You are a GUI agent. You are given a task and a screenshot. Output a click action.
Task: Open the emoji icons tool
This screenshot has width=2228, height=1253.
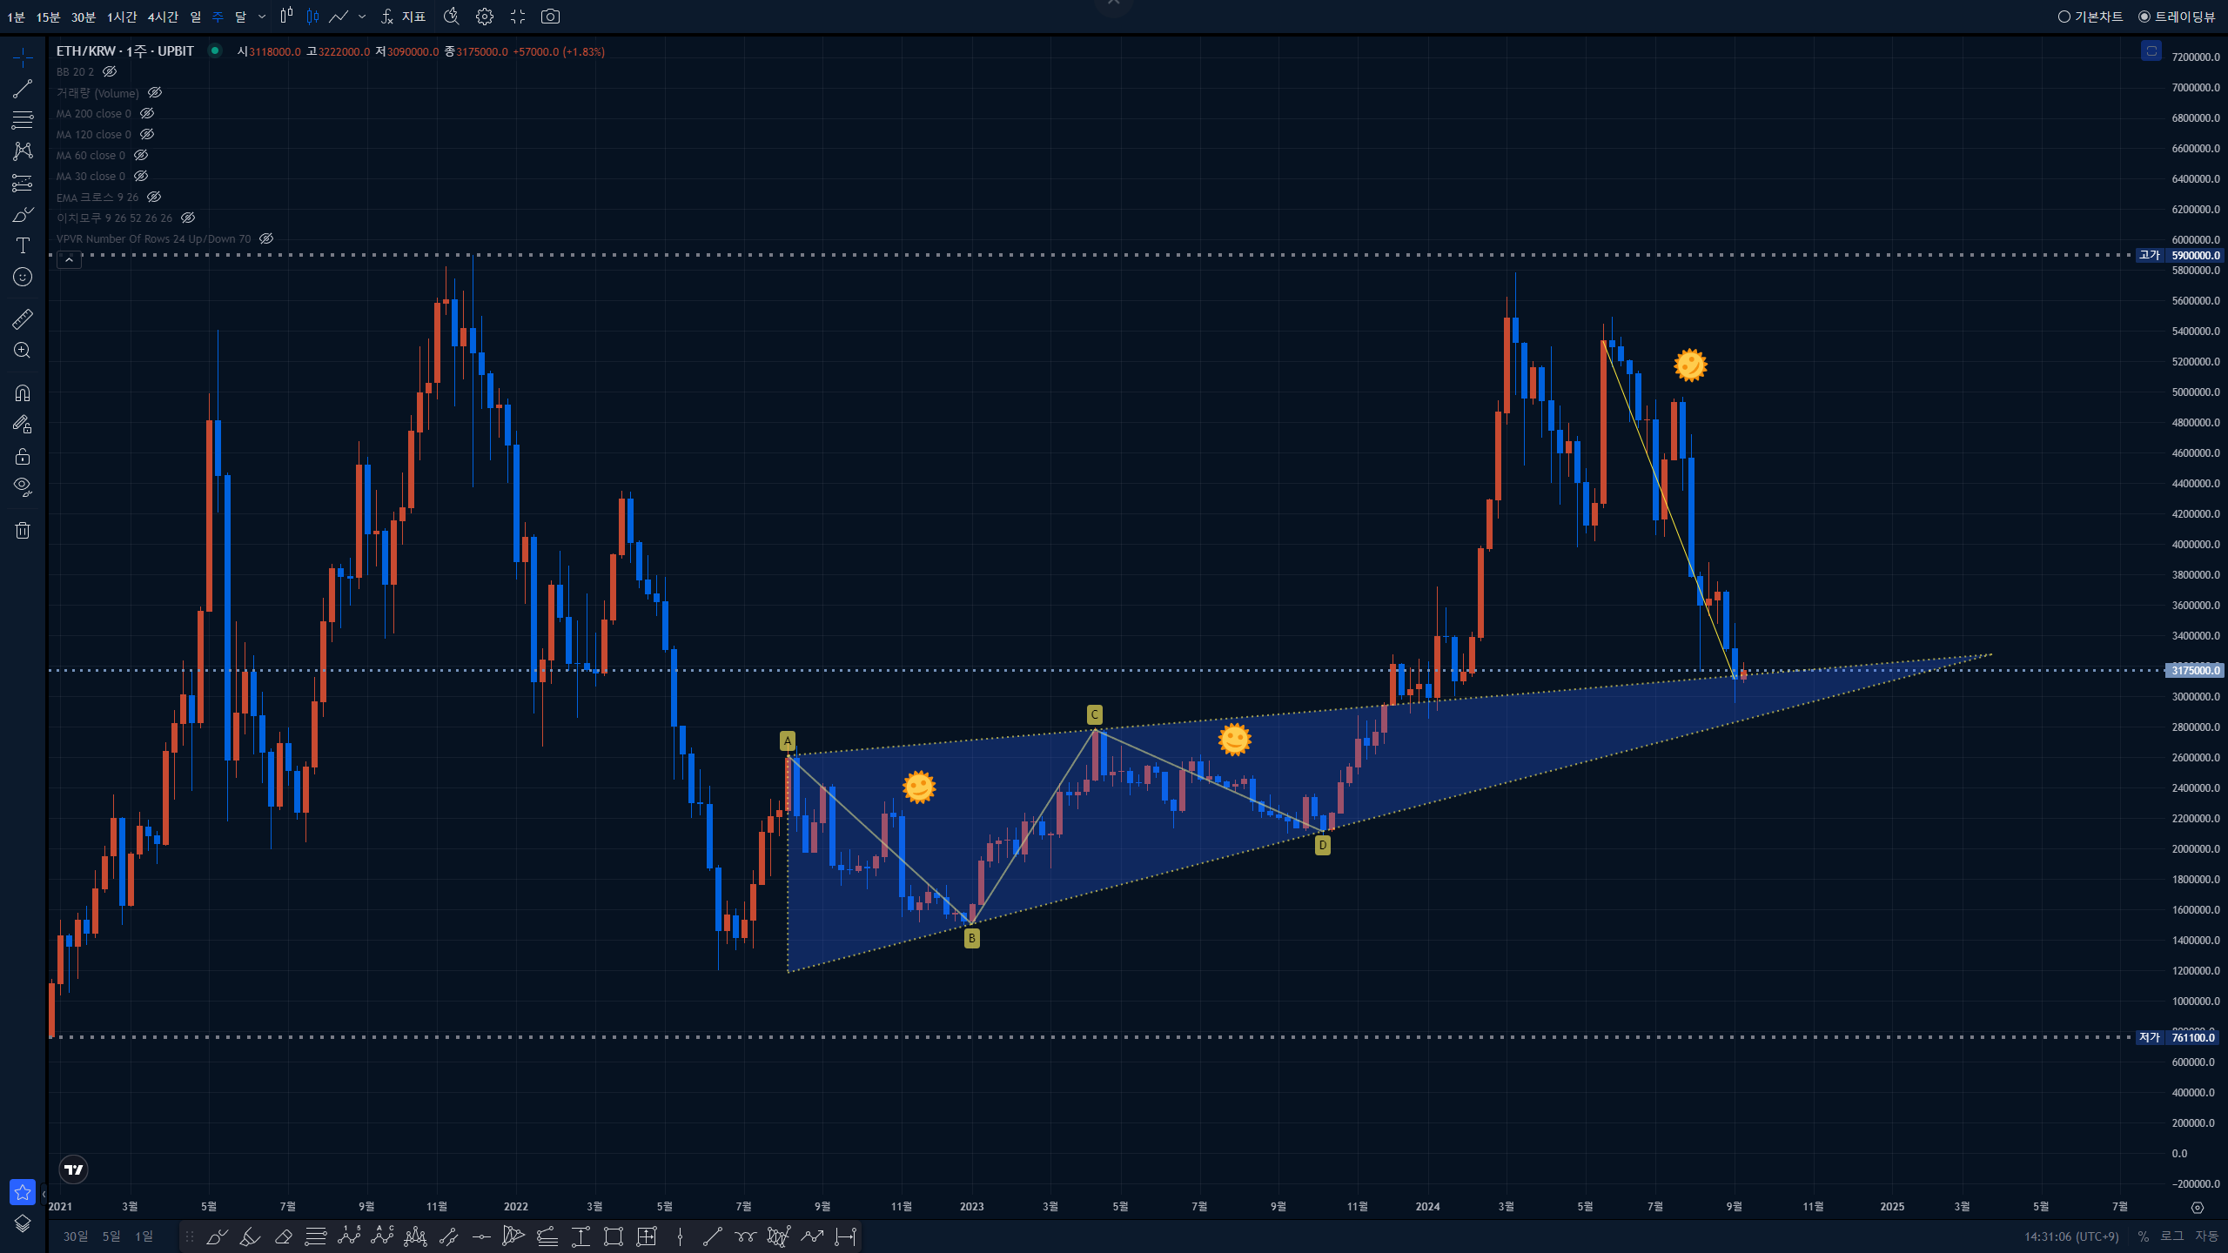[23, 277]
